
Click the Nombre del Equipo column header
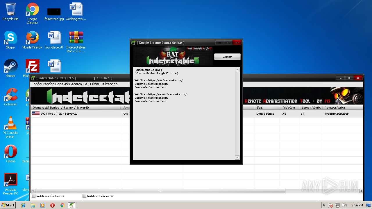tap(76, 108)
